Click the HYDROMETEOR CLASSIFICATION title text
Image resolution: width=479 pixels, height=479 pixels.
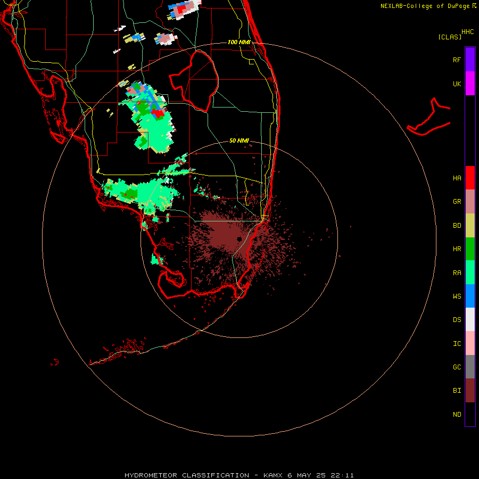(x=187, y=475)
